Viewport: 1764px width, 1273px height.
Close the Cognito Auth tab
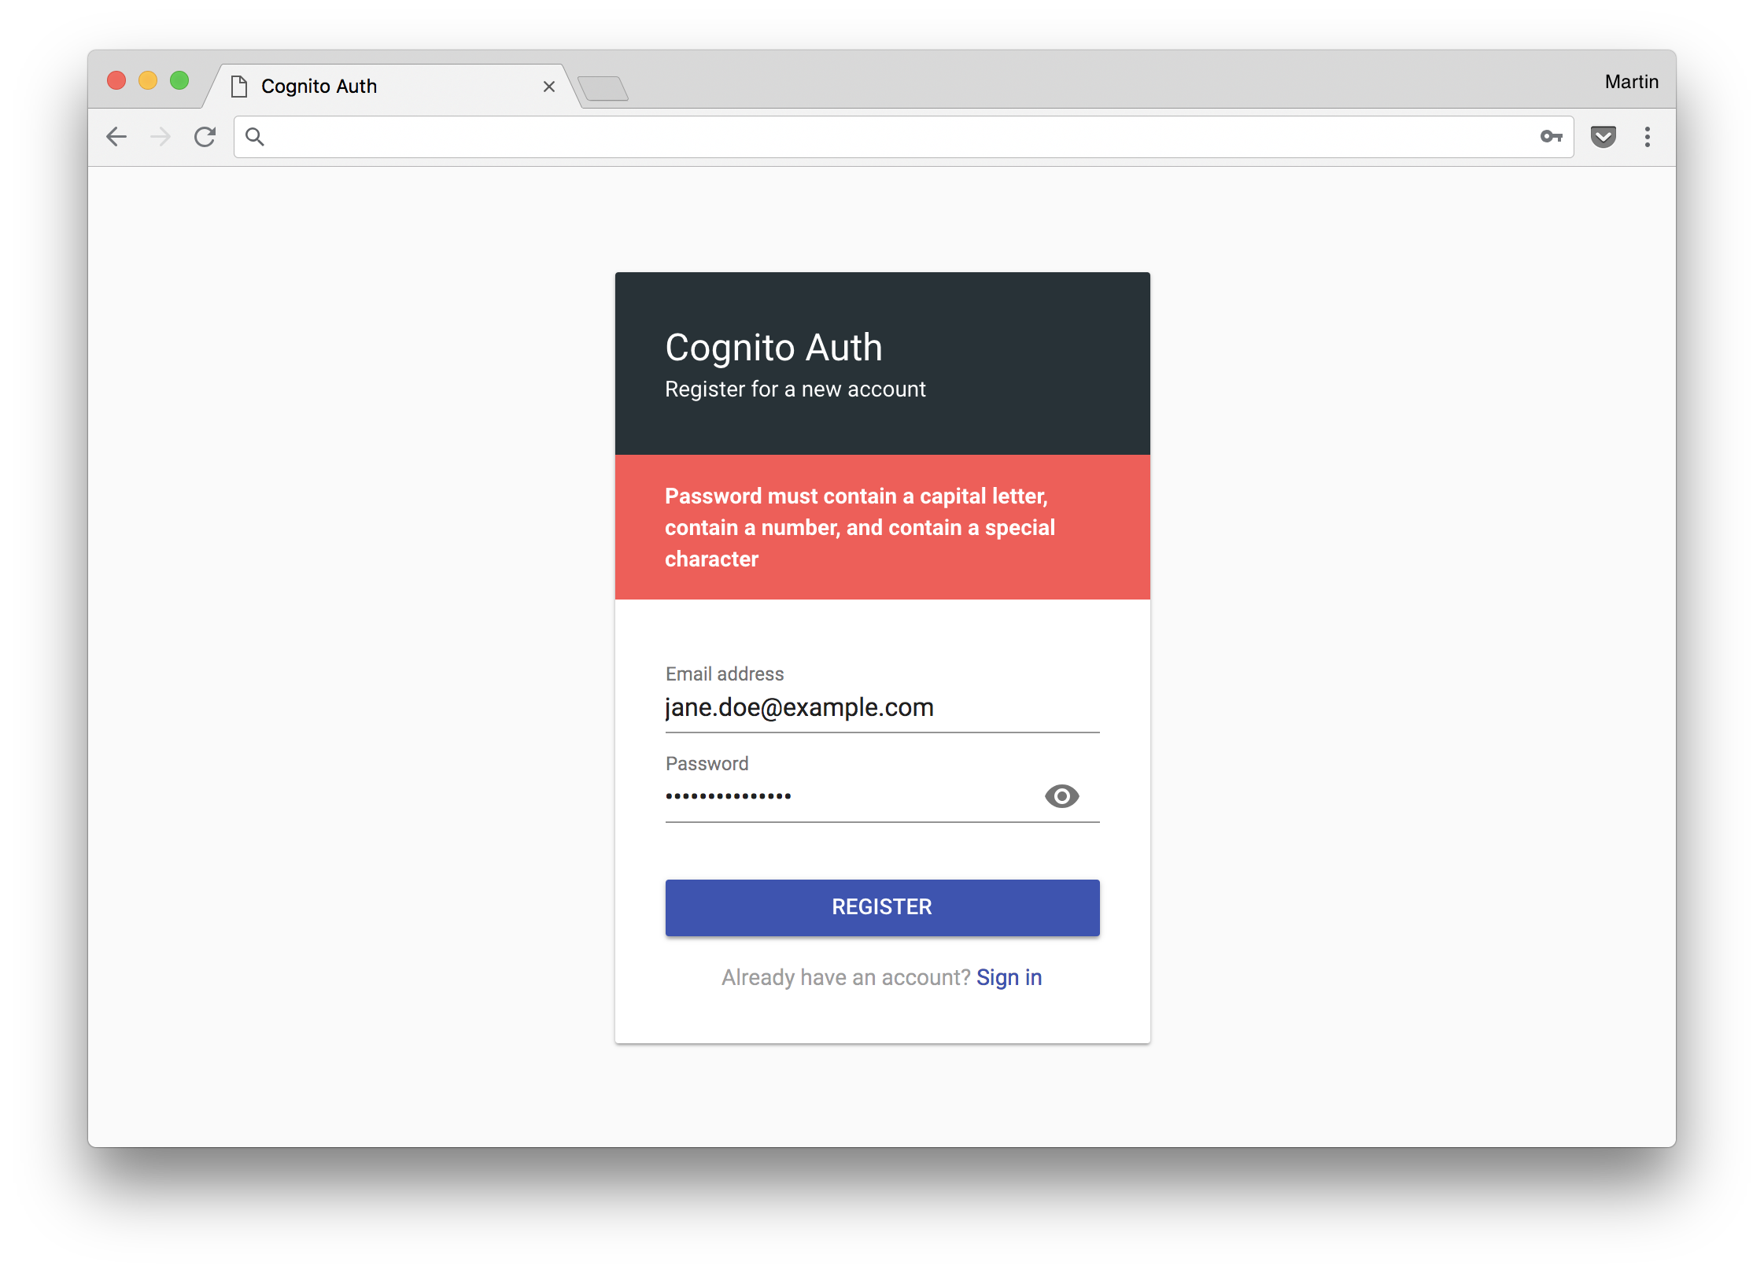click(549, 87)
